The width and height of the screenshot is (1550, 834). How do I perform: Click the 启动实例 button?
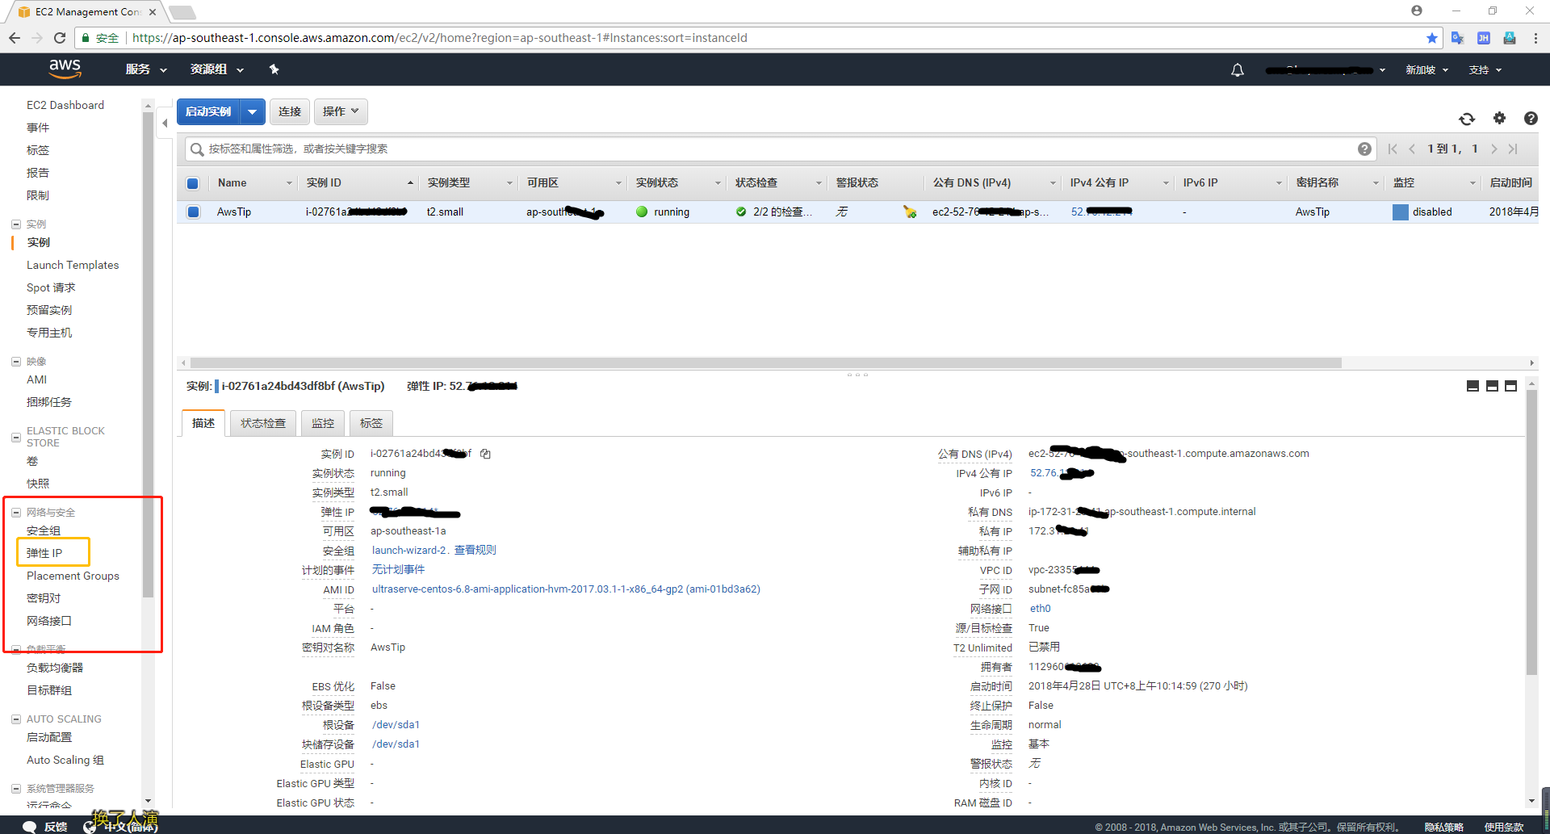click(x=208, y=111)
